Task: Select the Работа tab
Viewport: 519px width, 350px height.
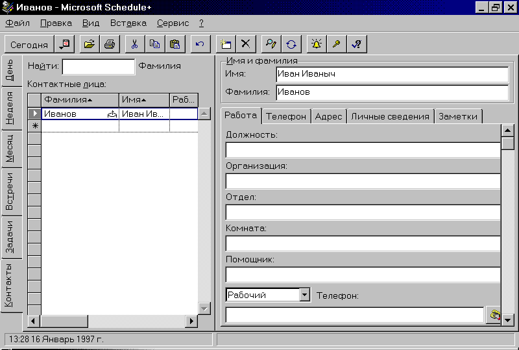Action: pos(241,116)
